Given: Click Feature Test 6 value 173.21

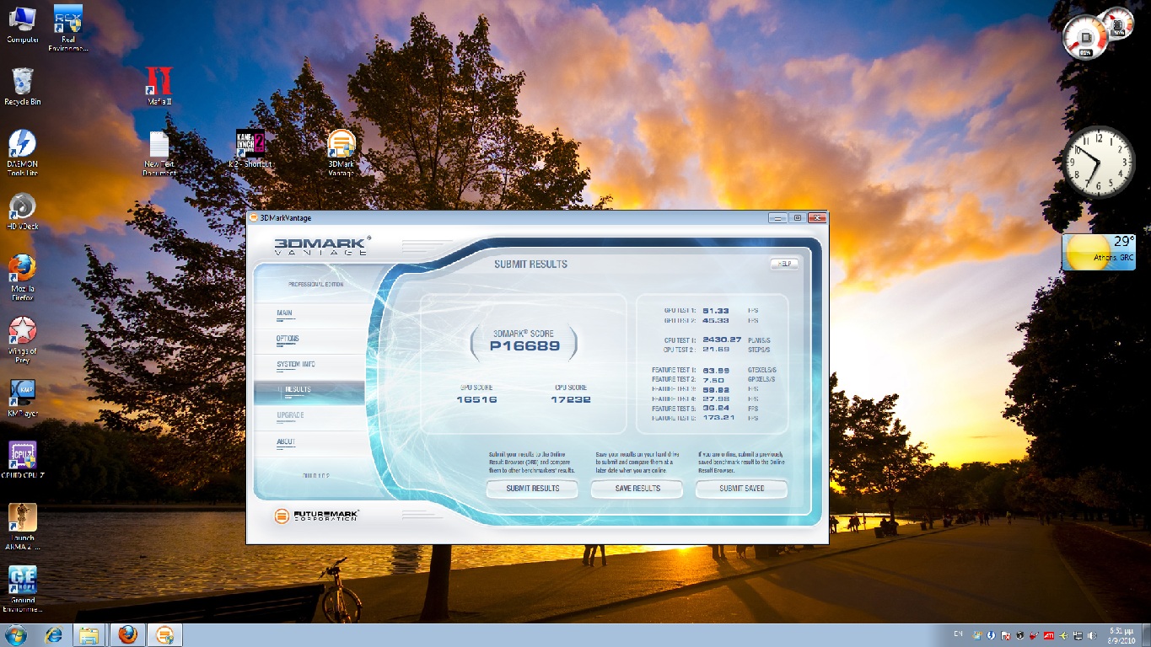Looking at the screenshot, I should (x=718, y=418).
